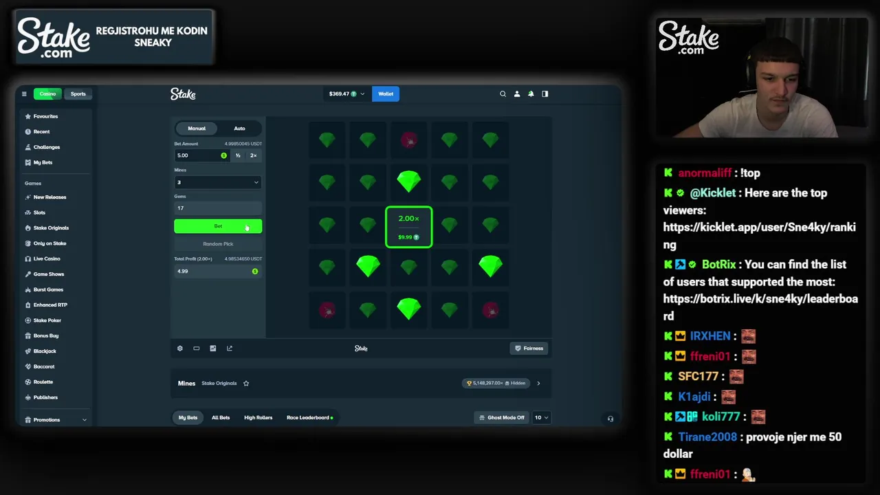The image size is (880, 495).
Task: Select the Sports mode toggle
Action: click(x=78, y=93)
